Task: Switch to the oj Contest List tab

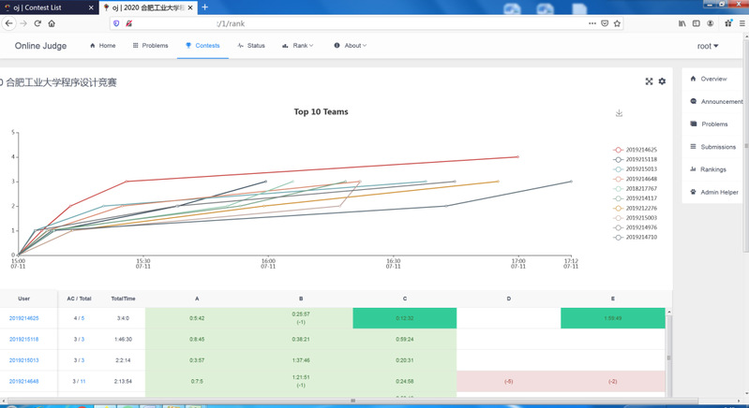Action: (x=45, y=7)
